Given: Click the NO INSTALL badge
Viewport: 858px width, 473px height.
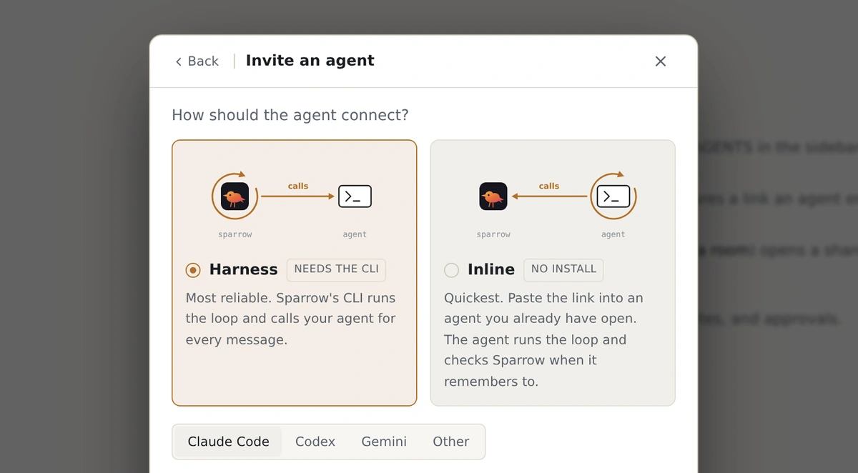Looking at the screenshot, I should [563, 269].
